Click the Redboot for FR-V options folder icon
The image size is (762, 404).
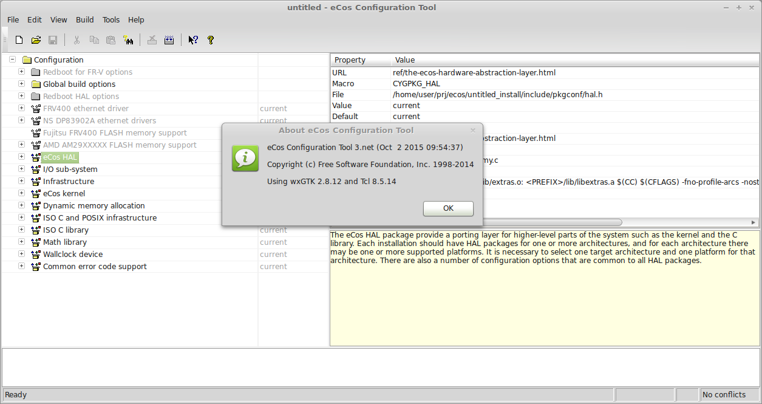point(36,72)
